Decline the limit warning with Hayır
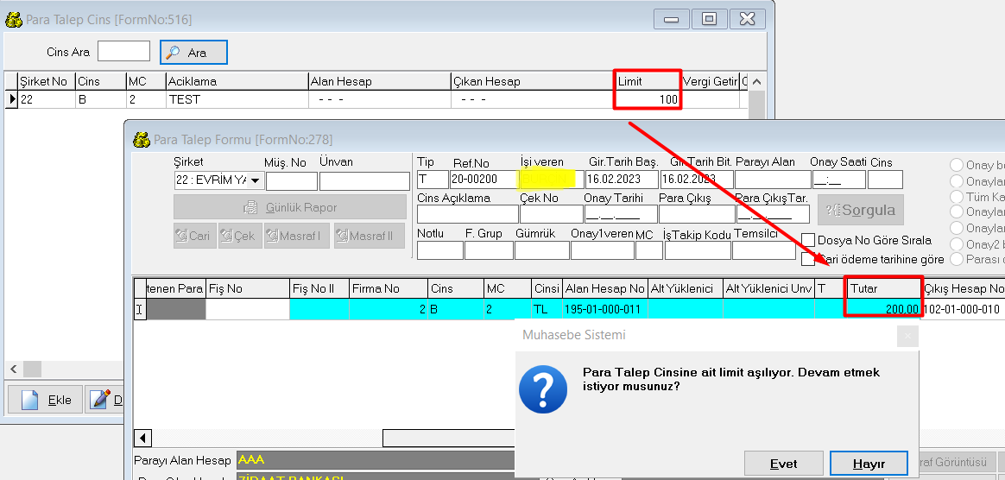This screenshot has height=480, width=1005. (x=868, y=464)
